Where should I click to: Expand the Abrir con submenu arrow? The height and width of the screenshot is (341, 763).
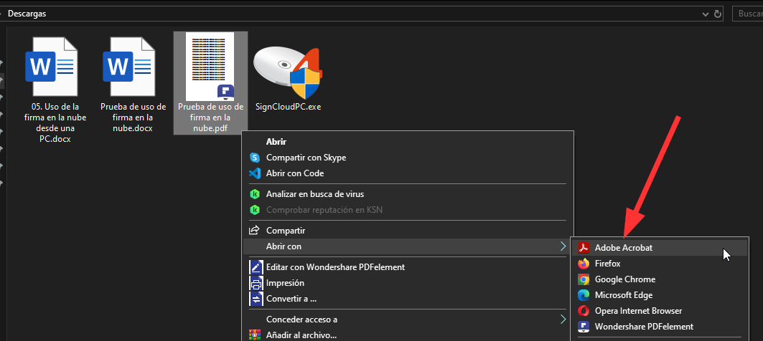point(562,246)
